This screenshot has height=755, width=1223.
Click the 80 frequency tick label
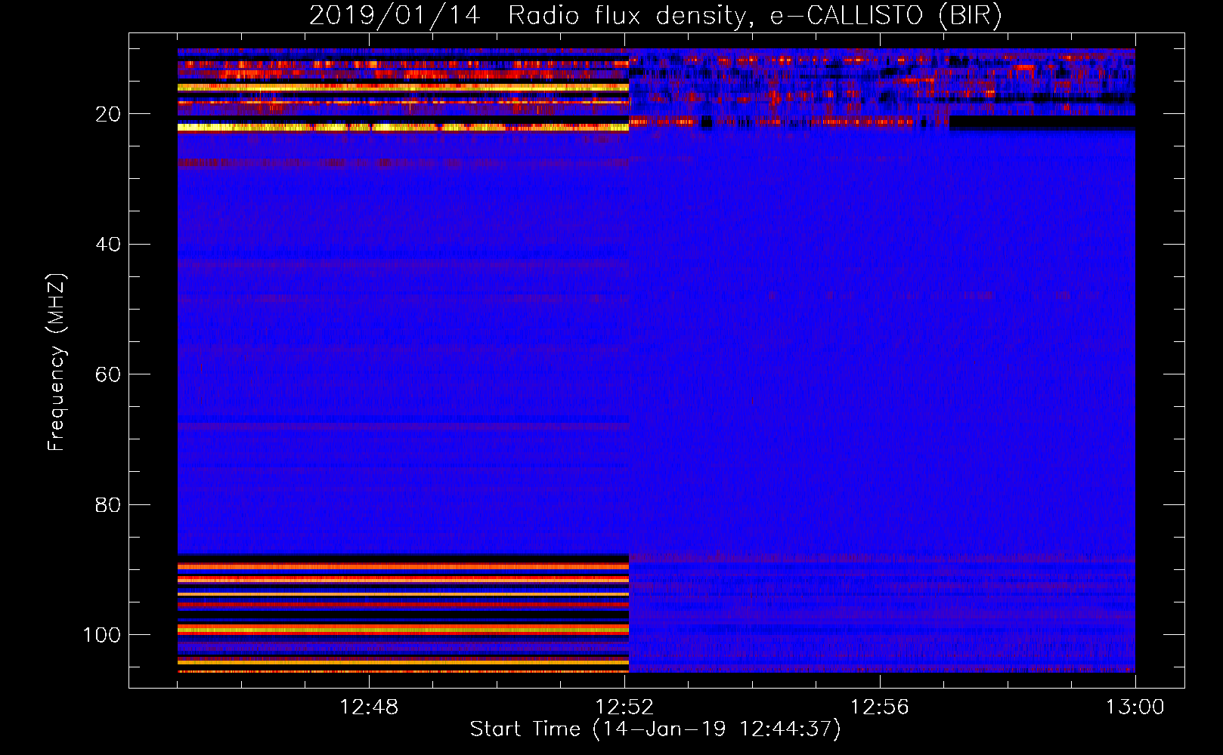pos(108,504)
